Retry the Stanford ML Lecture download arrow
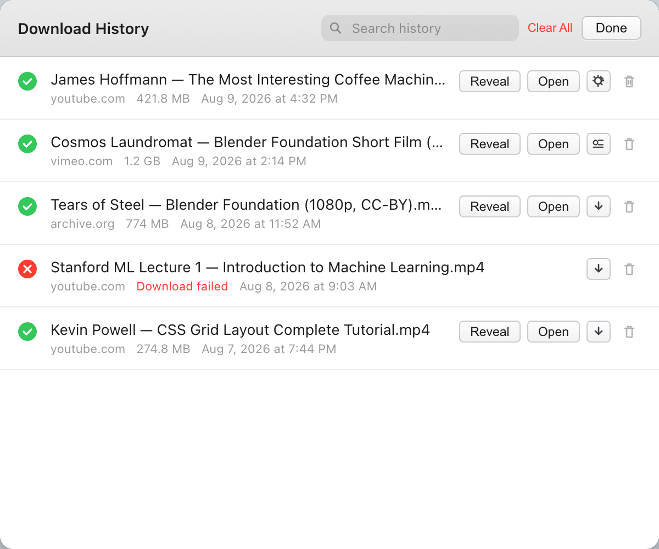The image size is (659, 549). [599, 269]
